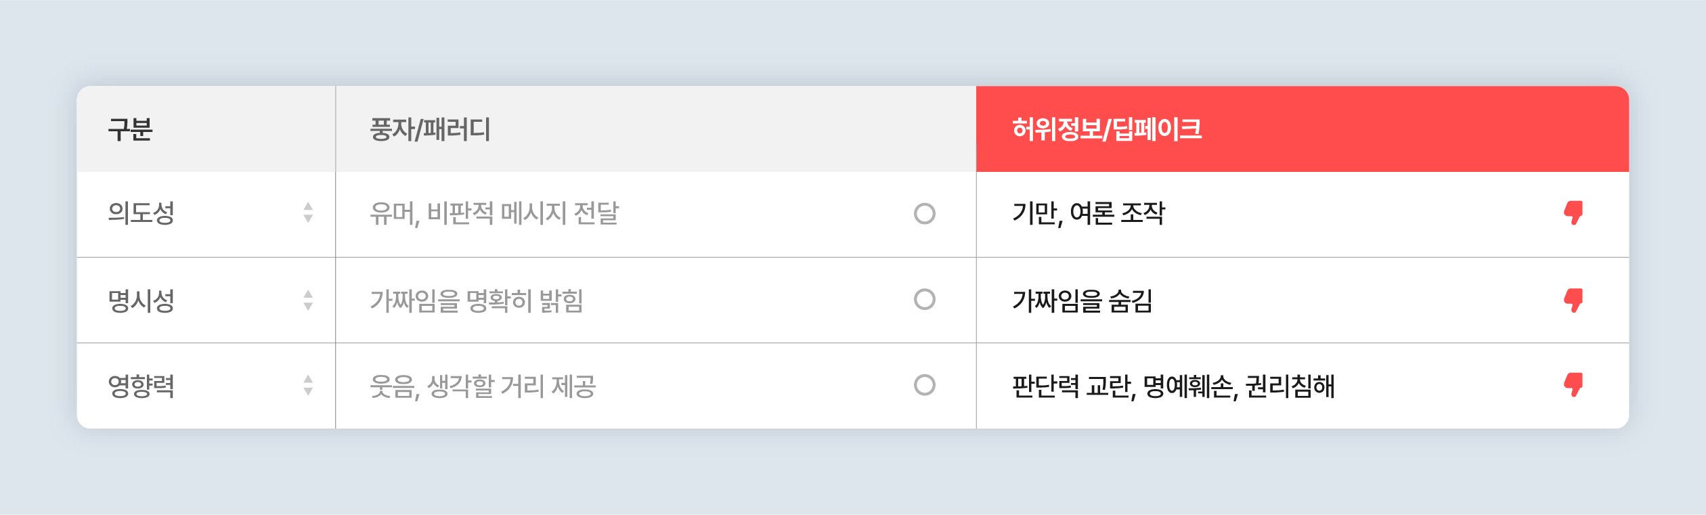Select the circle next to 웃음, 생각할 거리 제공

point(925,385)
